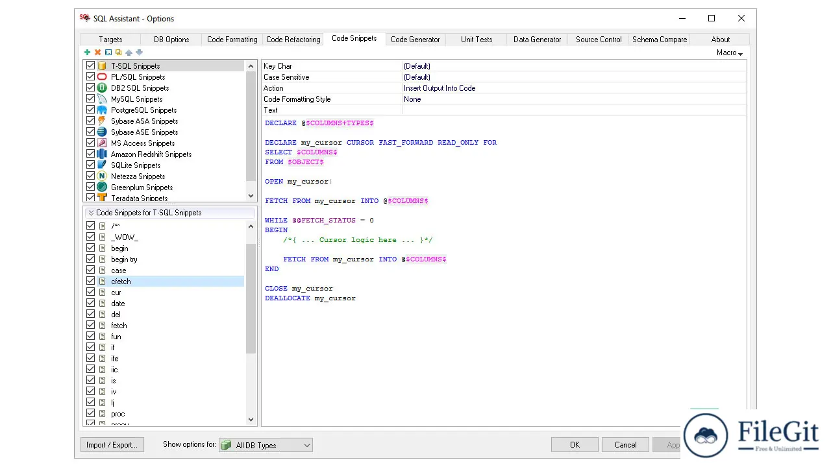The image size is (831, 467).
Task: Switch to the Targets tab
Action: click(110, 40)
